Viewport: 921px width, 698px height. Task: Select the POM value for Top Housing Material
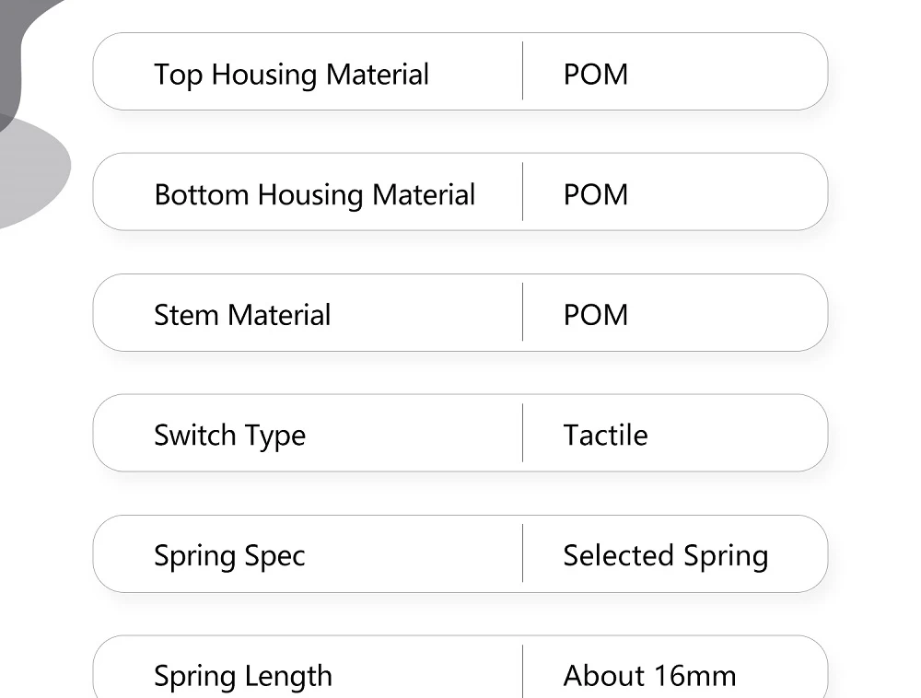coord(595,75)
